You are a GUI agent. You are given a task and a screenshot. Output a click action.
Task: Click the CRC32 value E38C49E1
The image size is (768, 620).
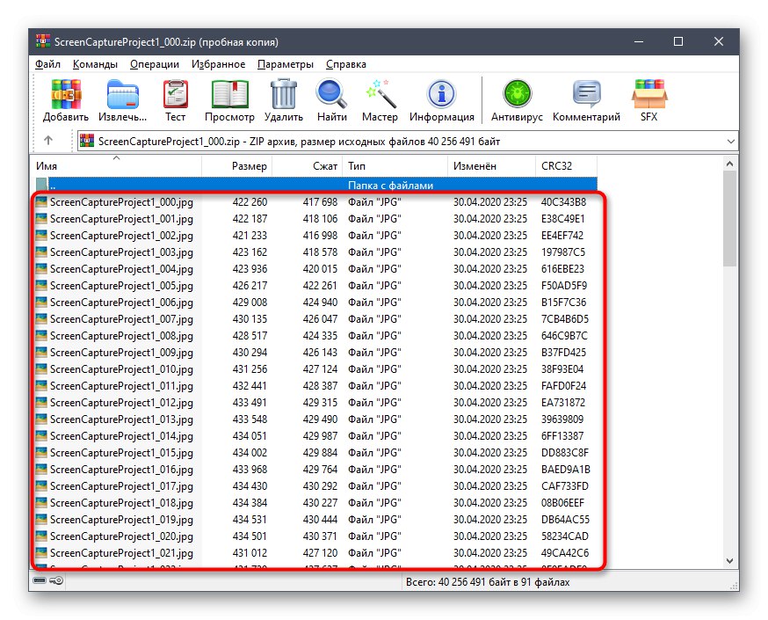[562, 219]
